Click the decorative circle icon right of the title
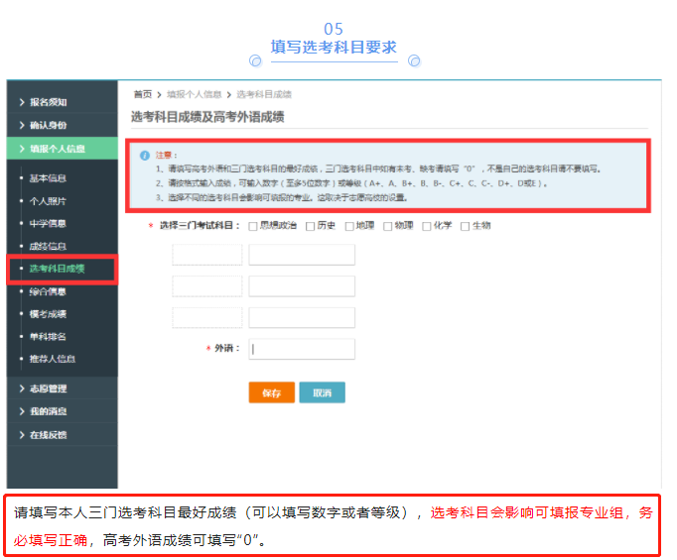 414,60
